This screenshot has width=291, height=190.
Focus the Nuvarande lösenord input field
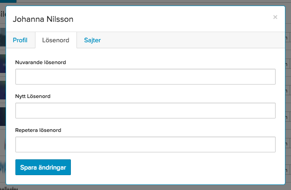(145, 77)
